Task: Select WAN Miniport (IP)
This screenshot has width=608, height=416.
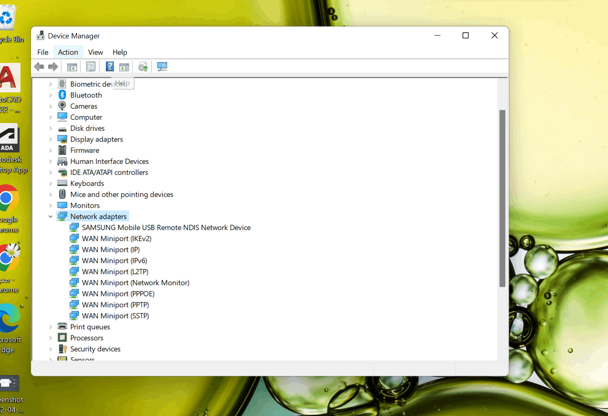Action: tap(111, 250)
